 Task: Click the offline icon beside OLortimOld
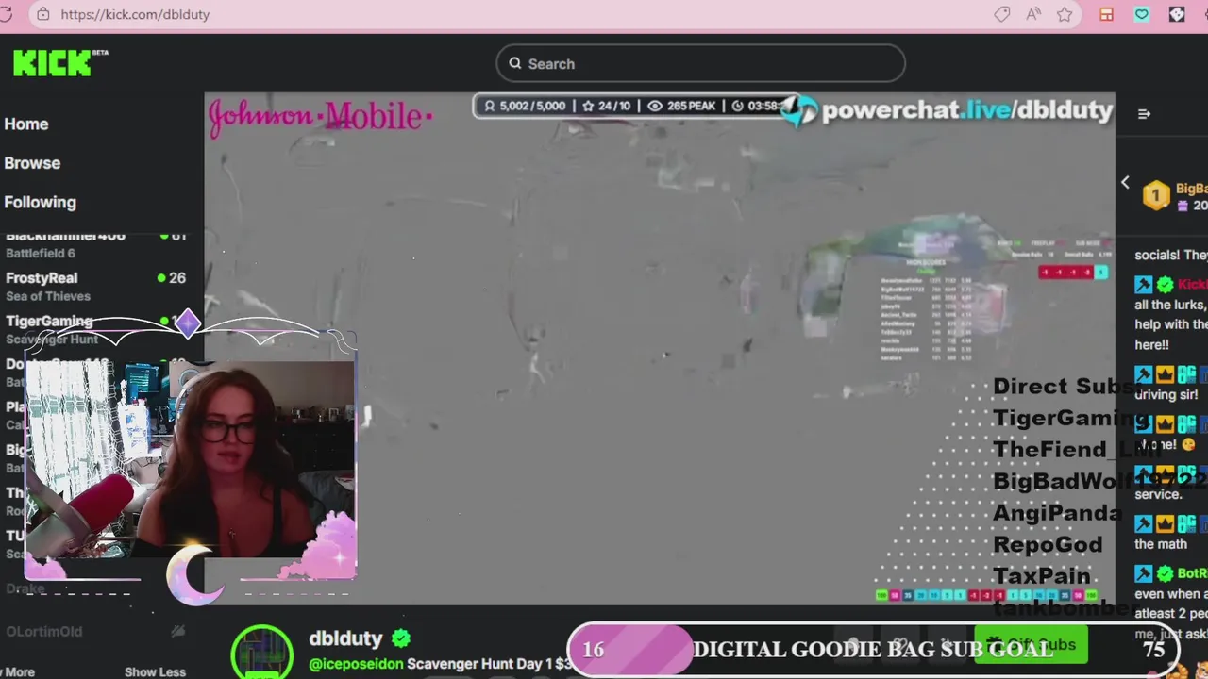point(177,631)
